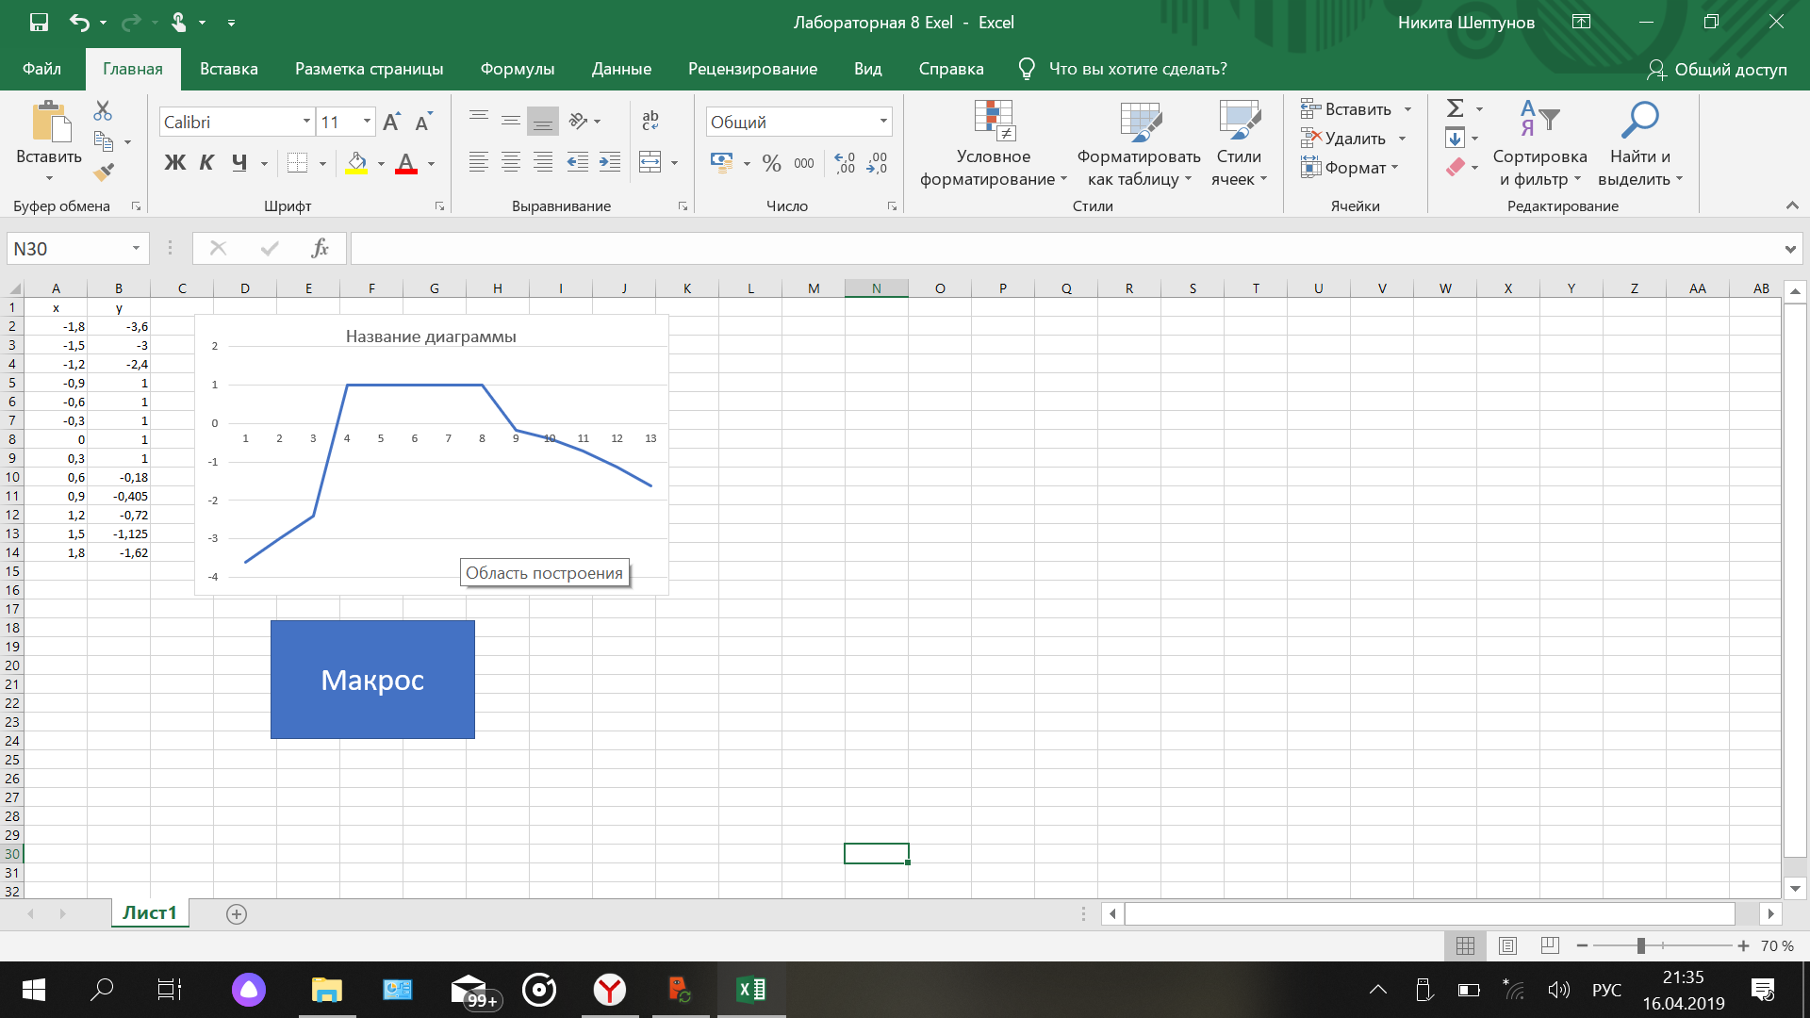Click the Cut scissors icon
The height and width of the screenshot is (1018, 1810).
click(103, 111)
